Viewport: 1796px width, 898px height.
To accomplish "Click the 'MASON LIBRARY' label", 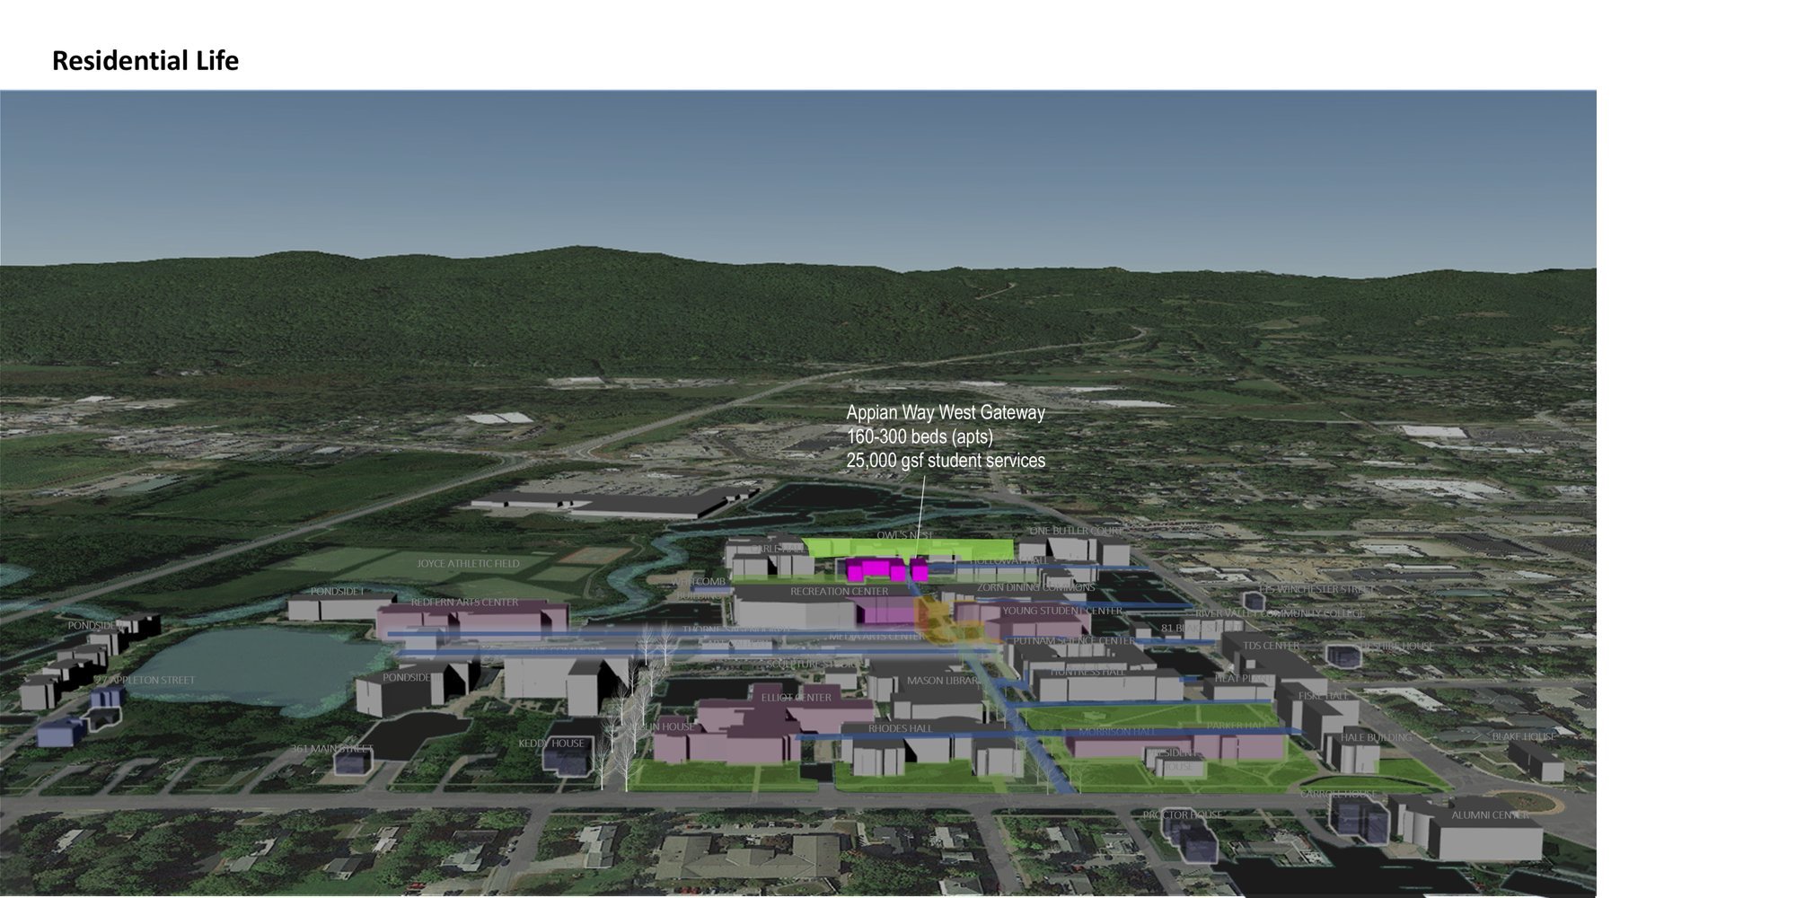I will click(944, 681).
